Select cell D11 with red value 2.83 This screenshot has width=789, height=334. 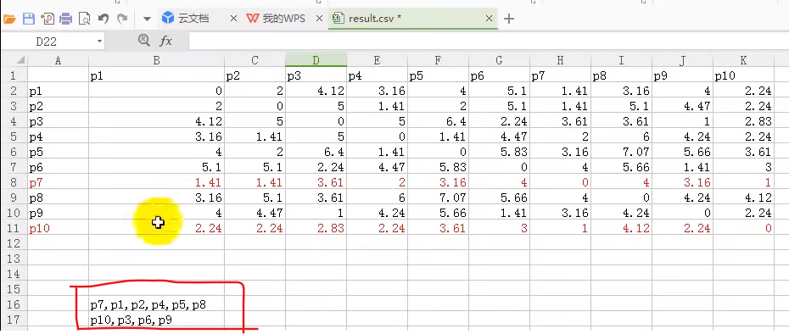click(316, 228)
